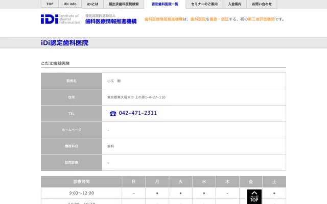The width and height of the screenshot is (327, 204).
Task: Click the 9:03〜12:00 time slot row
Action: (x=81, y=194)
